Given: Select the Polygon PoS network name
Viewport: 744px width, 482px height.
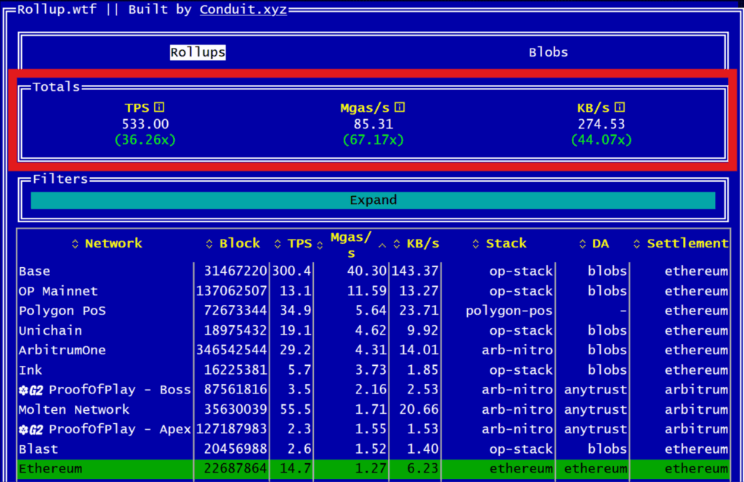Looking at the screenshot, I should (x=62, y=311).
